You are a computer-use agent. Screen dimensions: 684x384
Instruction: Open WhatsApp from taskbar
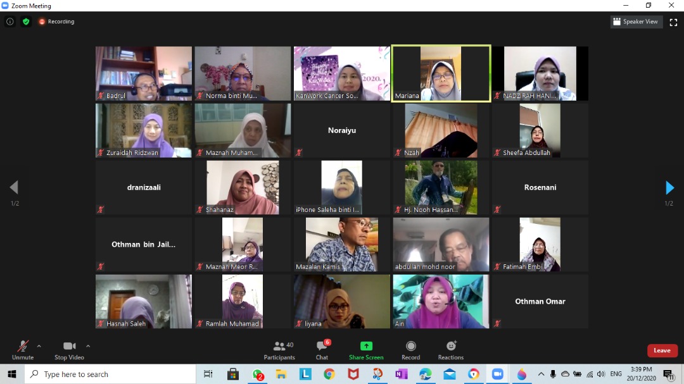(x=257, y=374)
